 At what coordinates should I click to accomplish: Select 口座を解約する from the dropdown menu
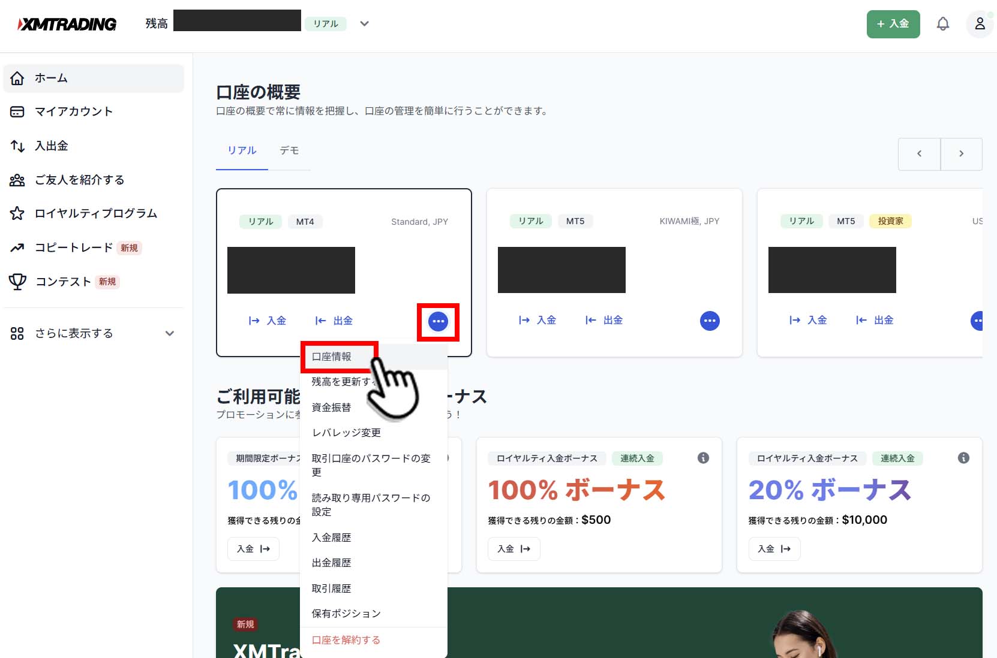374,640
